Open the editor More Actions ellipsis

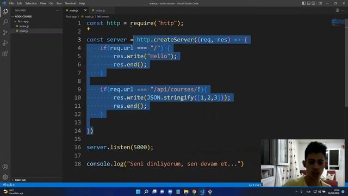343,10
